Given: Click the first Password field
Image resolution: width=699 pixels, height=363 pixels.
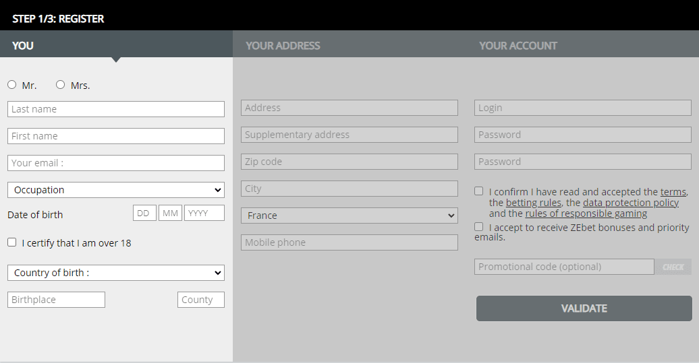Looking at the screenshot, I should (x=583, y=135).
